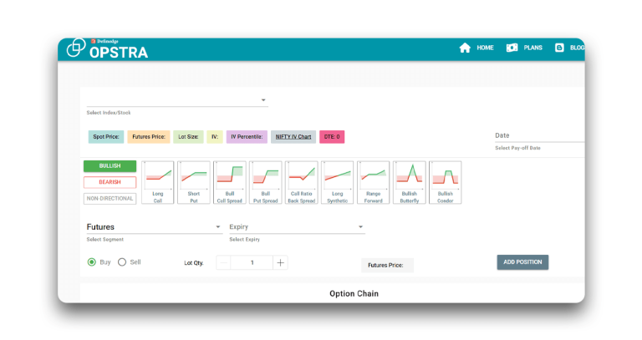This screenshot has height=340, width=642.
Task: Click the Blog icon
Action: 559,48
